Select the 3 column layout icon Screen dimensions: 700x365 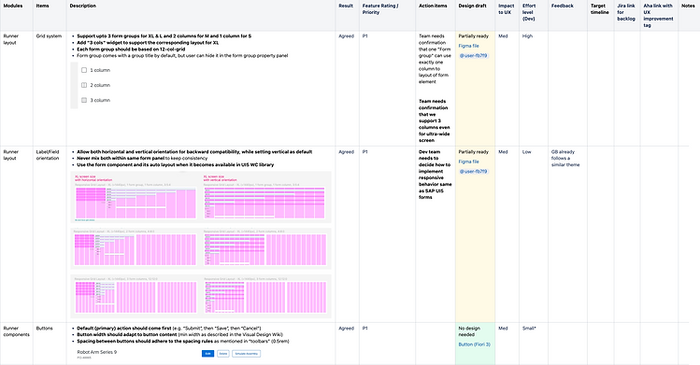pyautogui.click(x=84, y=100)
